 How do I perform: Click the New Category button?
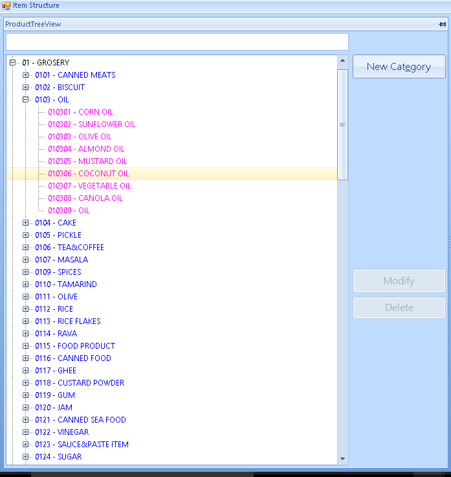click(399, 67)
